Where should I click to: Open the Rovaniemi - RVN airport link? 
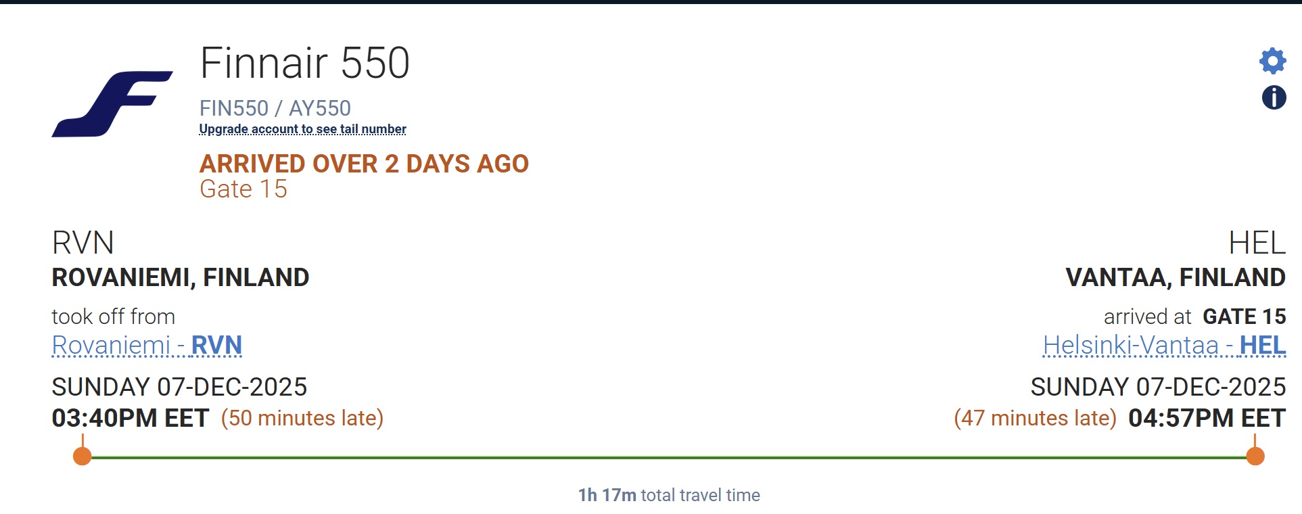click(147, 346)
